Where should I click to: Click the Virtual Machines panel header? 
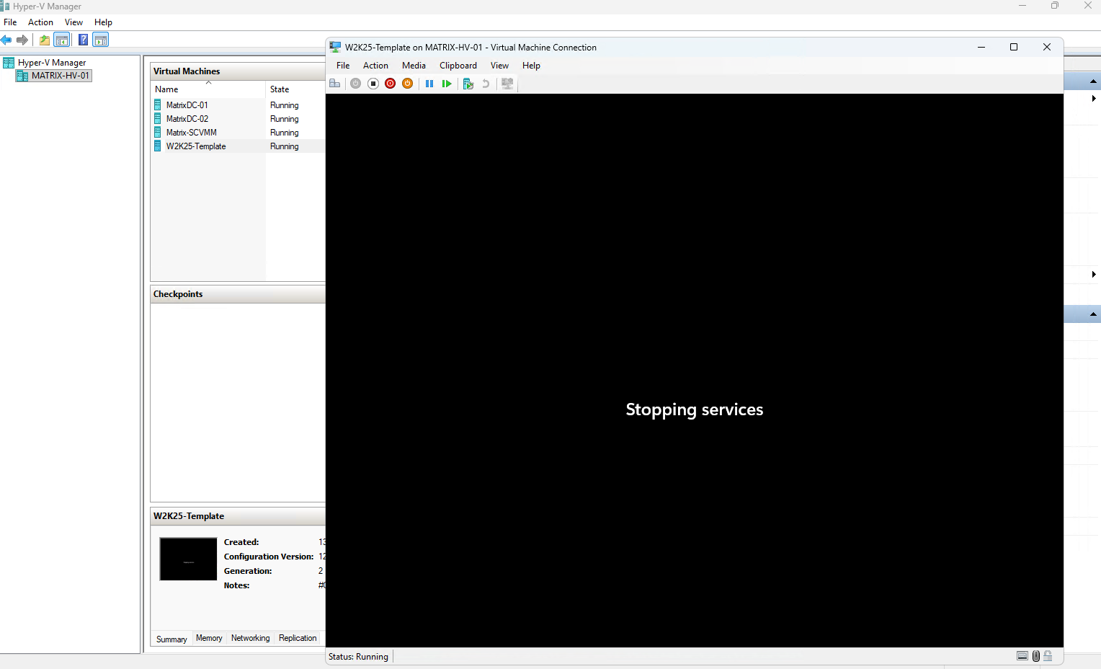click(238, 71)
